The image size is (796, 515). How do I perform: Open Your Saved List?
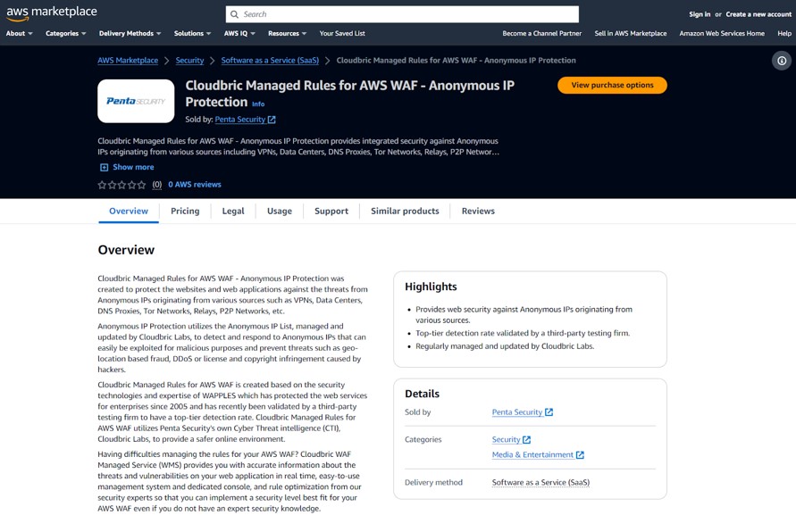click(x=342, y=34)
